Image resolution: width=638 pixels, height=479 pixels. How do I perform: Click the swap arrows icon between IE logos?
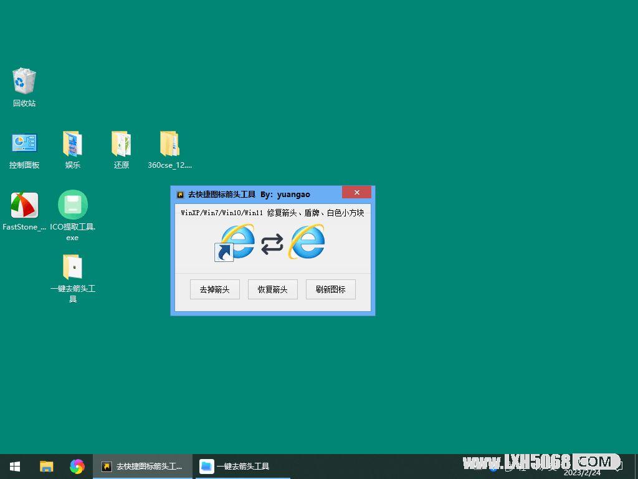(272, 244)
